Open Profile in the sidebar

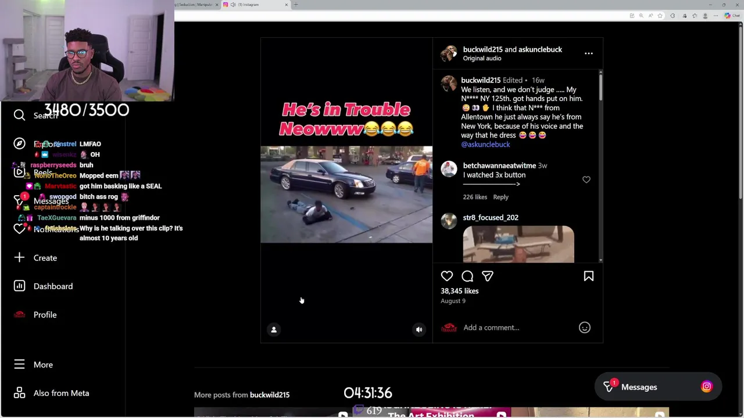click(35, 315)
